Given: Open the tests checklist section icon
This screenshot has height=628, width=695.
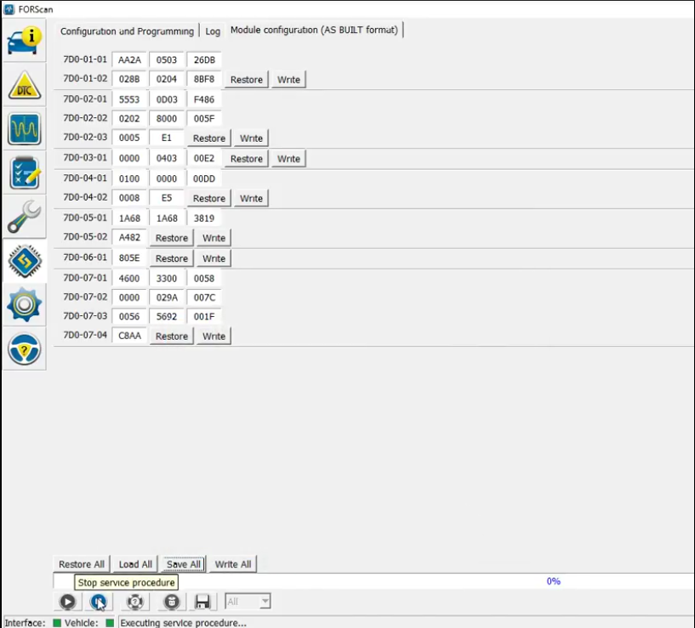Looking at the screenshot, I should tap(24, 173).
